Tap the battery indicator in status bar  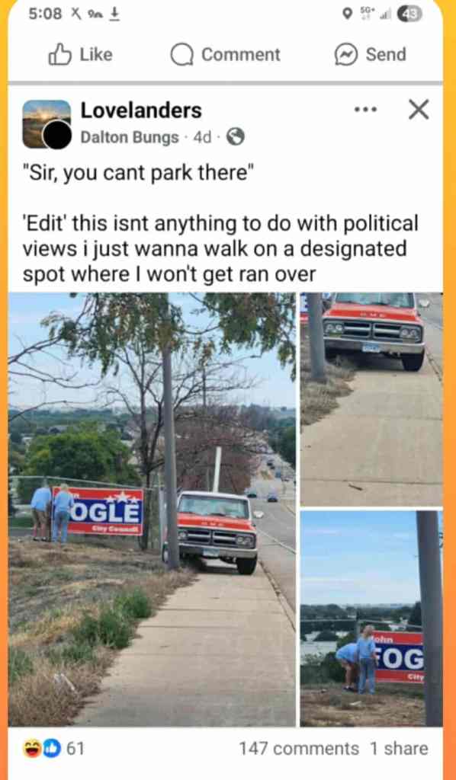[x=409, y=15]
